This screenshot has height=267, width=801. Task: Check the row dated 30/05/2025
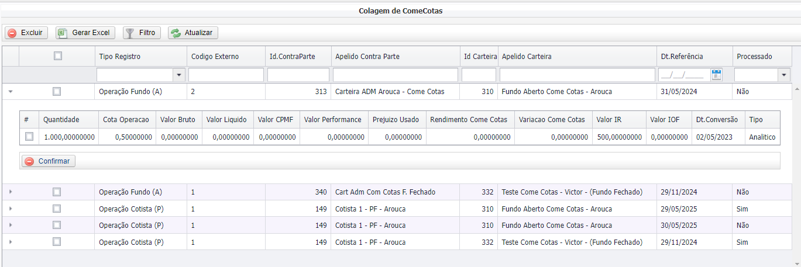click(57, 225)
